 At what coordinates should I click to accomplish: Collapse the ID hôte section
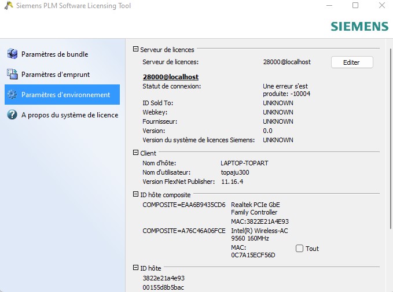point(135,268)
